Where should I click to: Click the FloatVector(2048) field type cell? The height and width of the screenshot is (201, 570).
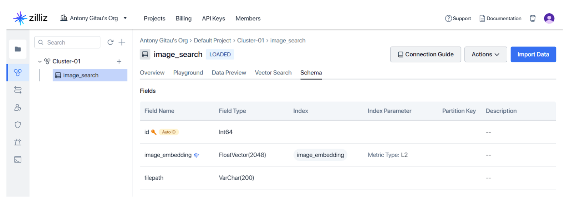pos(243,155)
